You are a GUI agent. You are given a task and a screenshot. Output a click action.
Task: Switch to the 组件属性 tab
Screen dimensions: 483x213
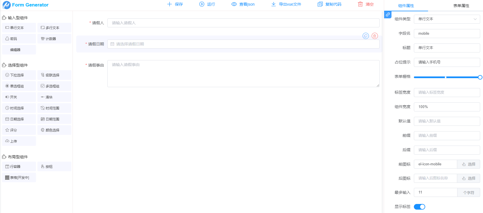point(406,6)
